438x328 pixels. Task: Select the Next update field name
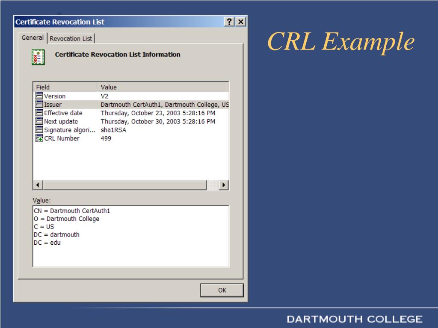61,122
